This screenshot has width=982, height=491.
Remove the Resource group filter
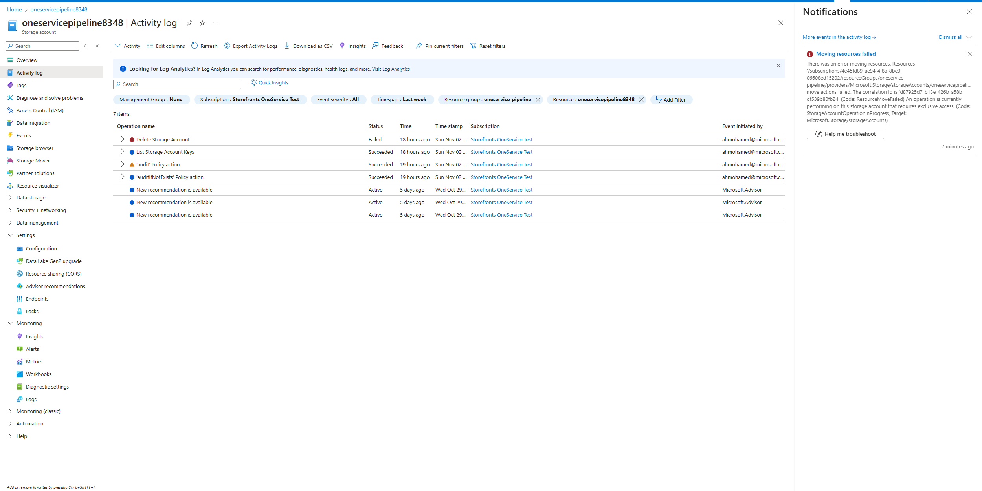point(538,100)
